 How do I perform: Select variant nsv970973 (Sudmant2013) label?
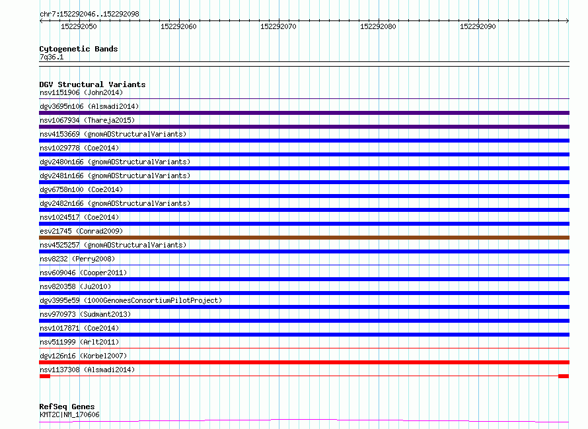(x=85, y=314)
